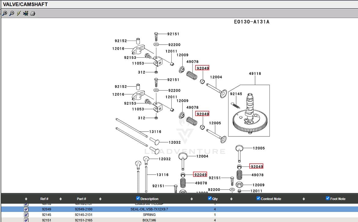Disable the Context Note column checkbox
Viewport: 358px width, 222px height.
(258, 198)
